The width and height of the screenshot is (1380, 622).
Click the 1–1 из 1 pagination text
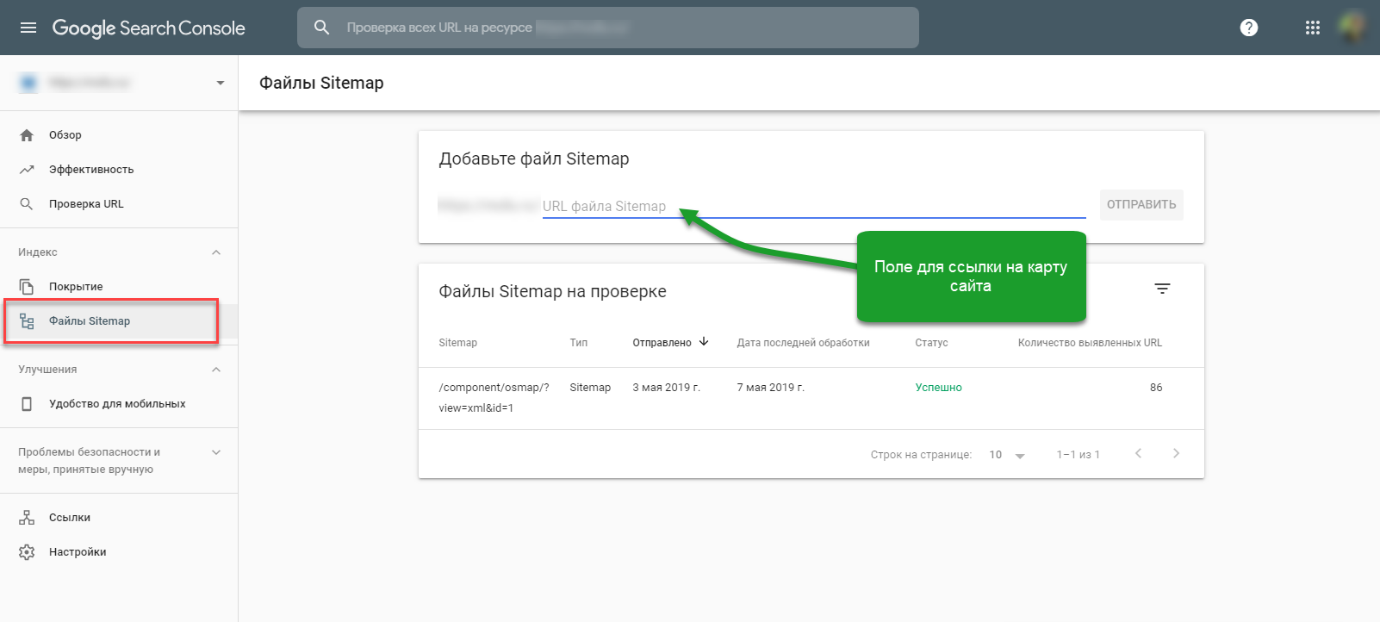[x=1079, y=455]
